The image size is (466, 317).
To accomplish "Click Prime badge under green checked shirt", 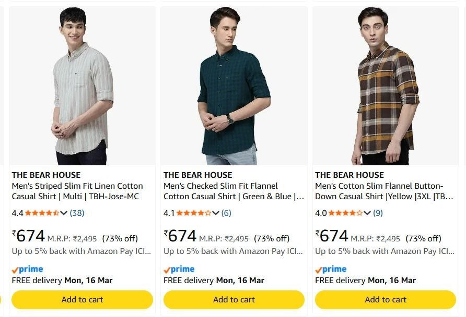I will 179,270.
